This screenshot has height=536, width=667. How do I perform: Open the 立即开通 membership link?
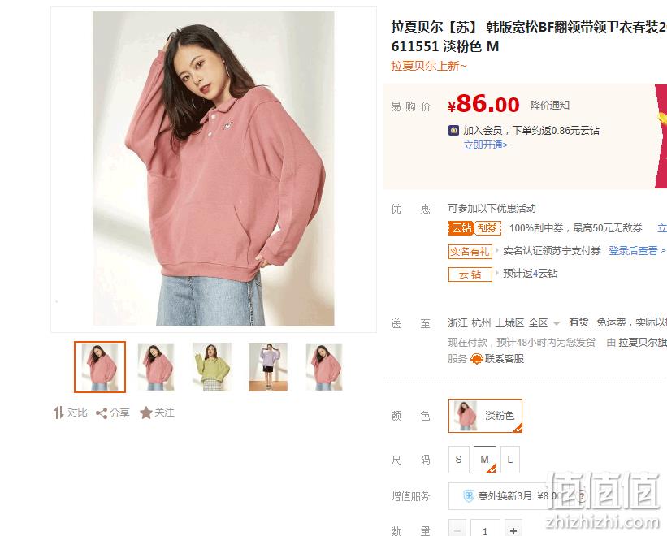[x=485, y=145]
